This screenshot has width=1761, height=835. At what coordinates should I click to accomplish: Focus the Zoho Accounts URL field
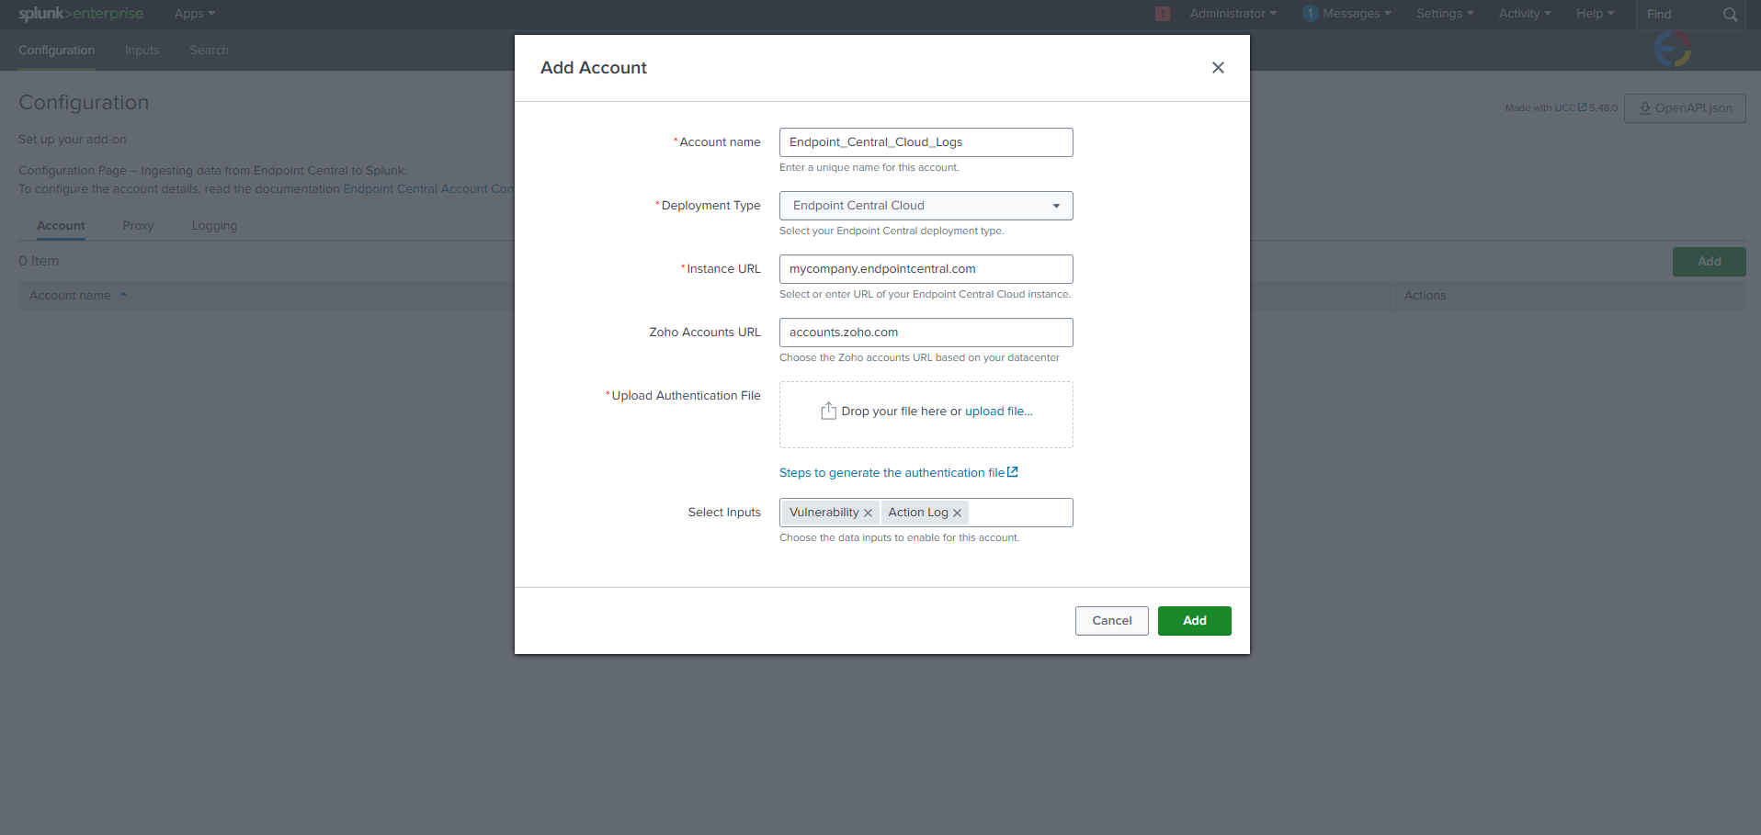click(926, 333)
